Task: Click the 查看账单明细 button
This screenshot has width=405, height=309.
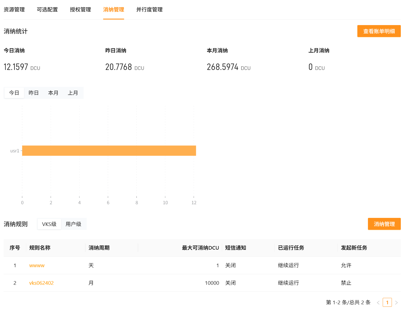Action: tap(379, 31)
